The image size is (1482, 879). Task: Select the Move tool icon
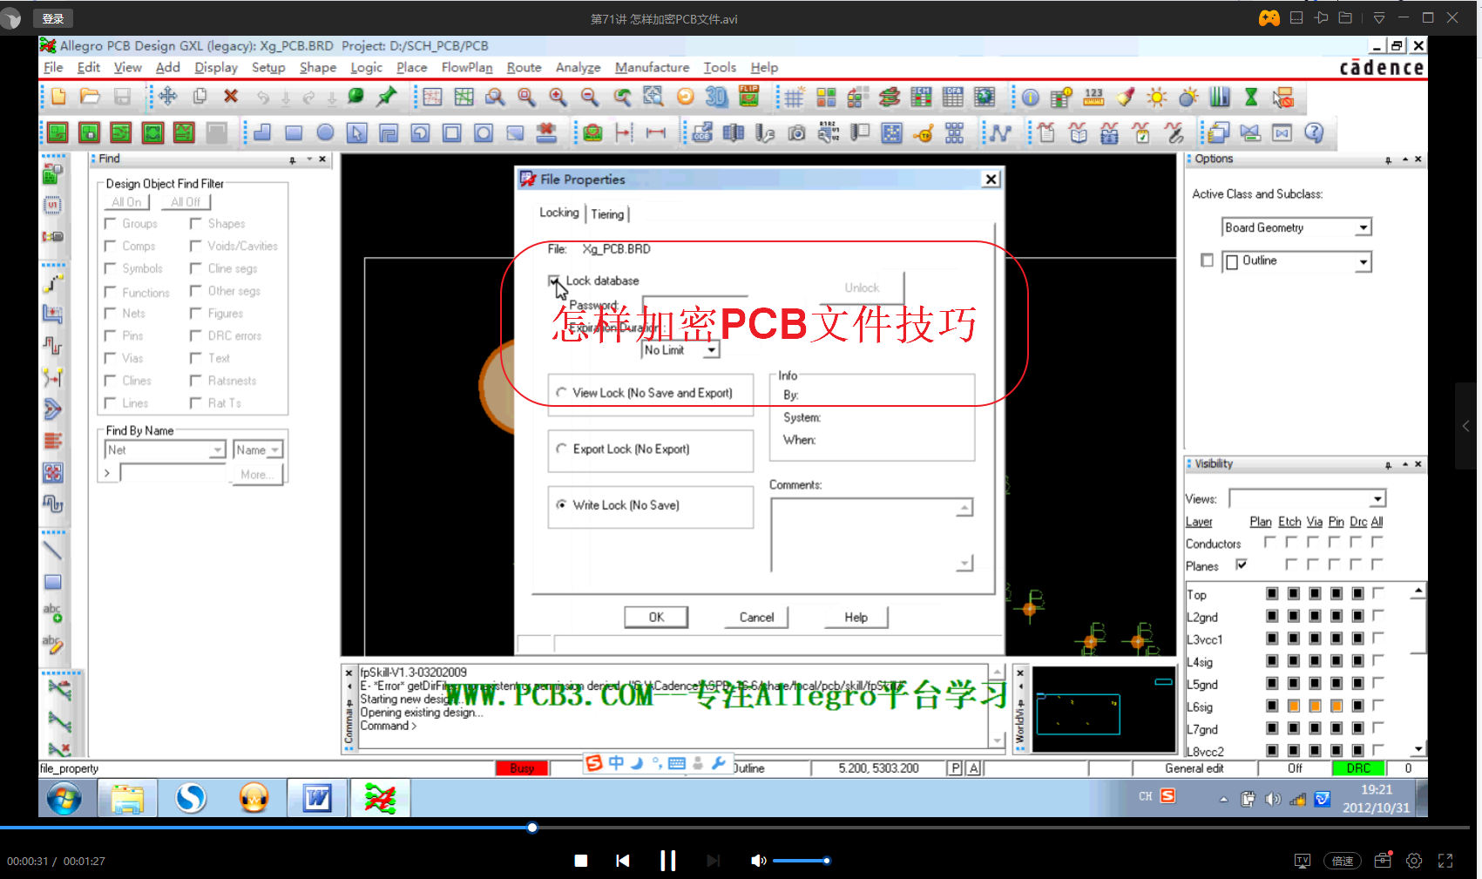coord(168,97)
